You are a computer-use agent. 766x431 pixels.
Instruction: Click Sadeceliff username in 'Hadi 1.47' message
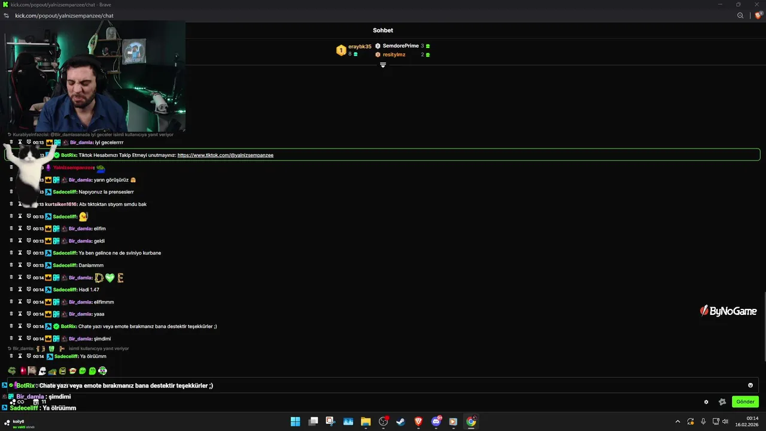tap(65, 289)
